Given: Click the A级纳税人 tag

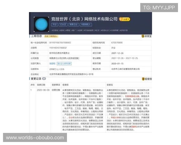Looking at the screenshot, I should [x=86, y=25].
